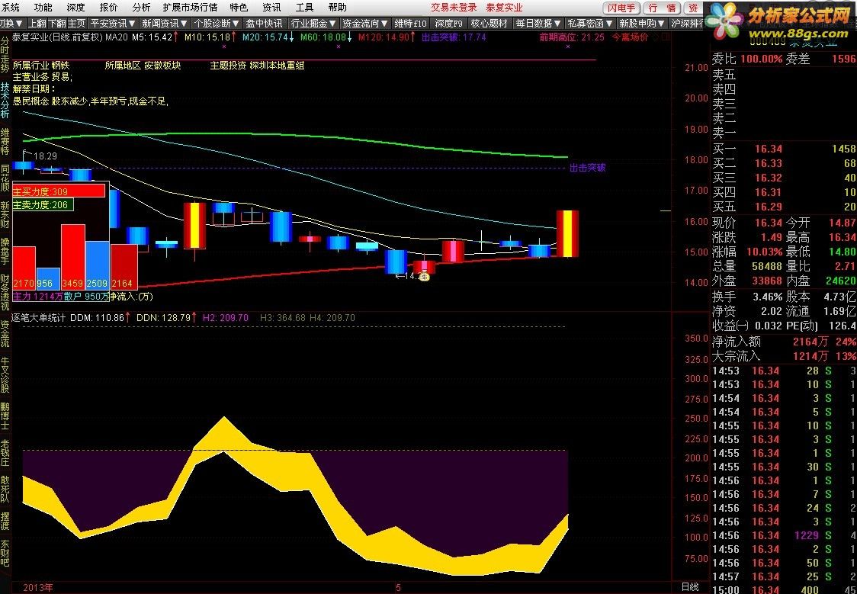The width and height of the screenshot is (857, 594).
Task: Expand the 行业掘金 dropdown
Action: (x=313, y=24)
